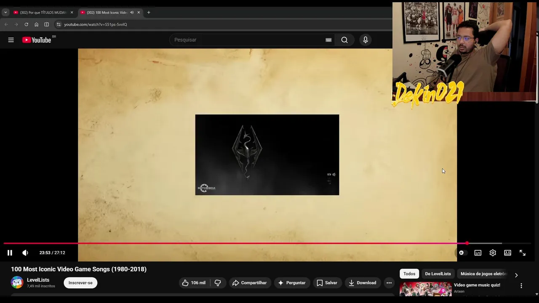The image size is (539, 303).
Task: Click the browser address bar URL
Action: tap(96, 24)
